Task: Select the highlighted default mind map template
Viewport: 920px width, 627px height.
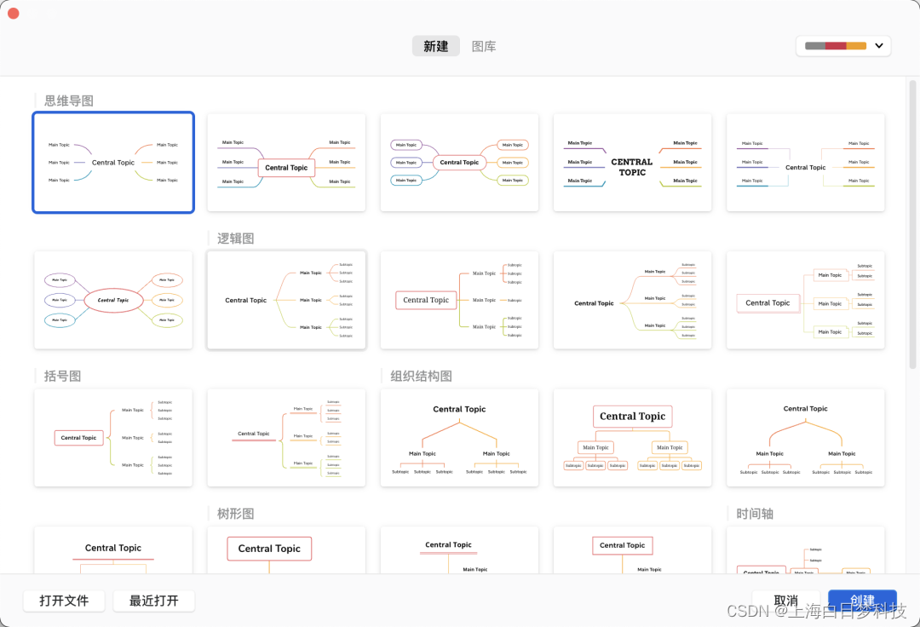Action: click(x=113, y=162)
